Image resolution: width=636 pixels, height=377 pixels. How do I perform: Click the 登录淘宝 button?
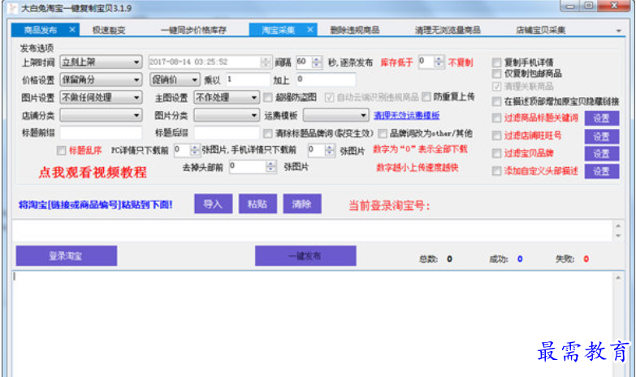67,256
